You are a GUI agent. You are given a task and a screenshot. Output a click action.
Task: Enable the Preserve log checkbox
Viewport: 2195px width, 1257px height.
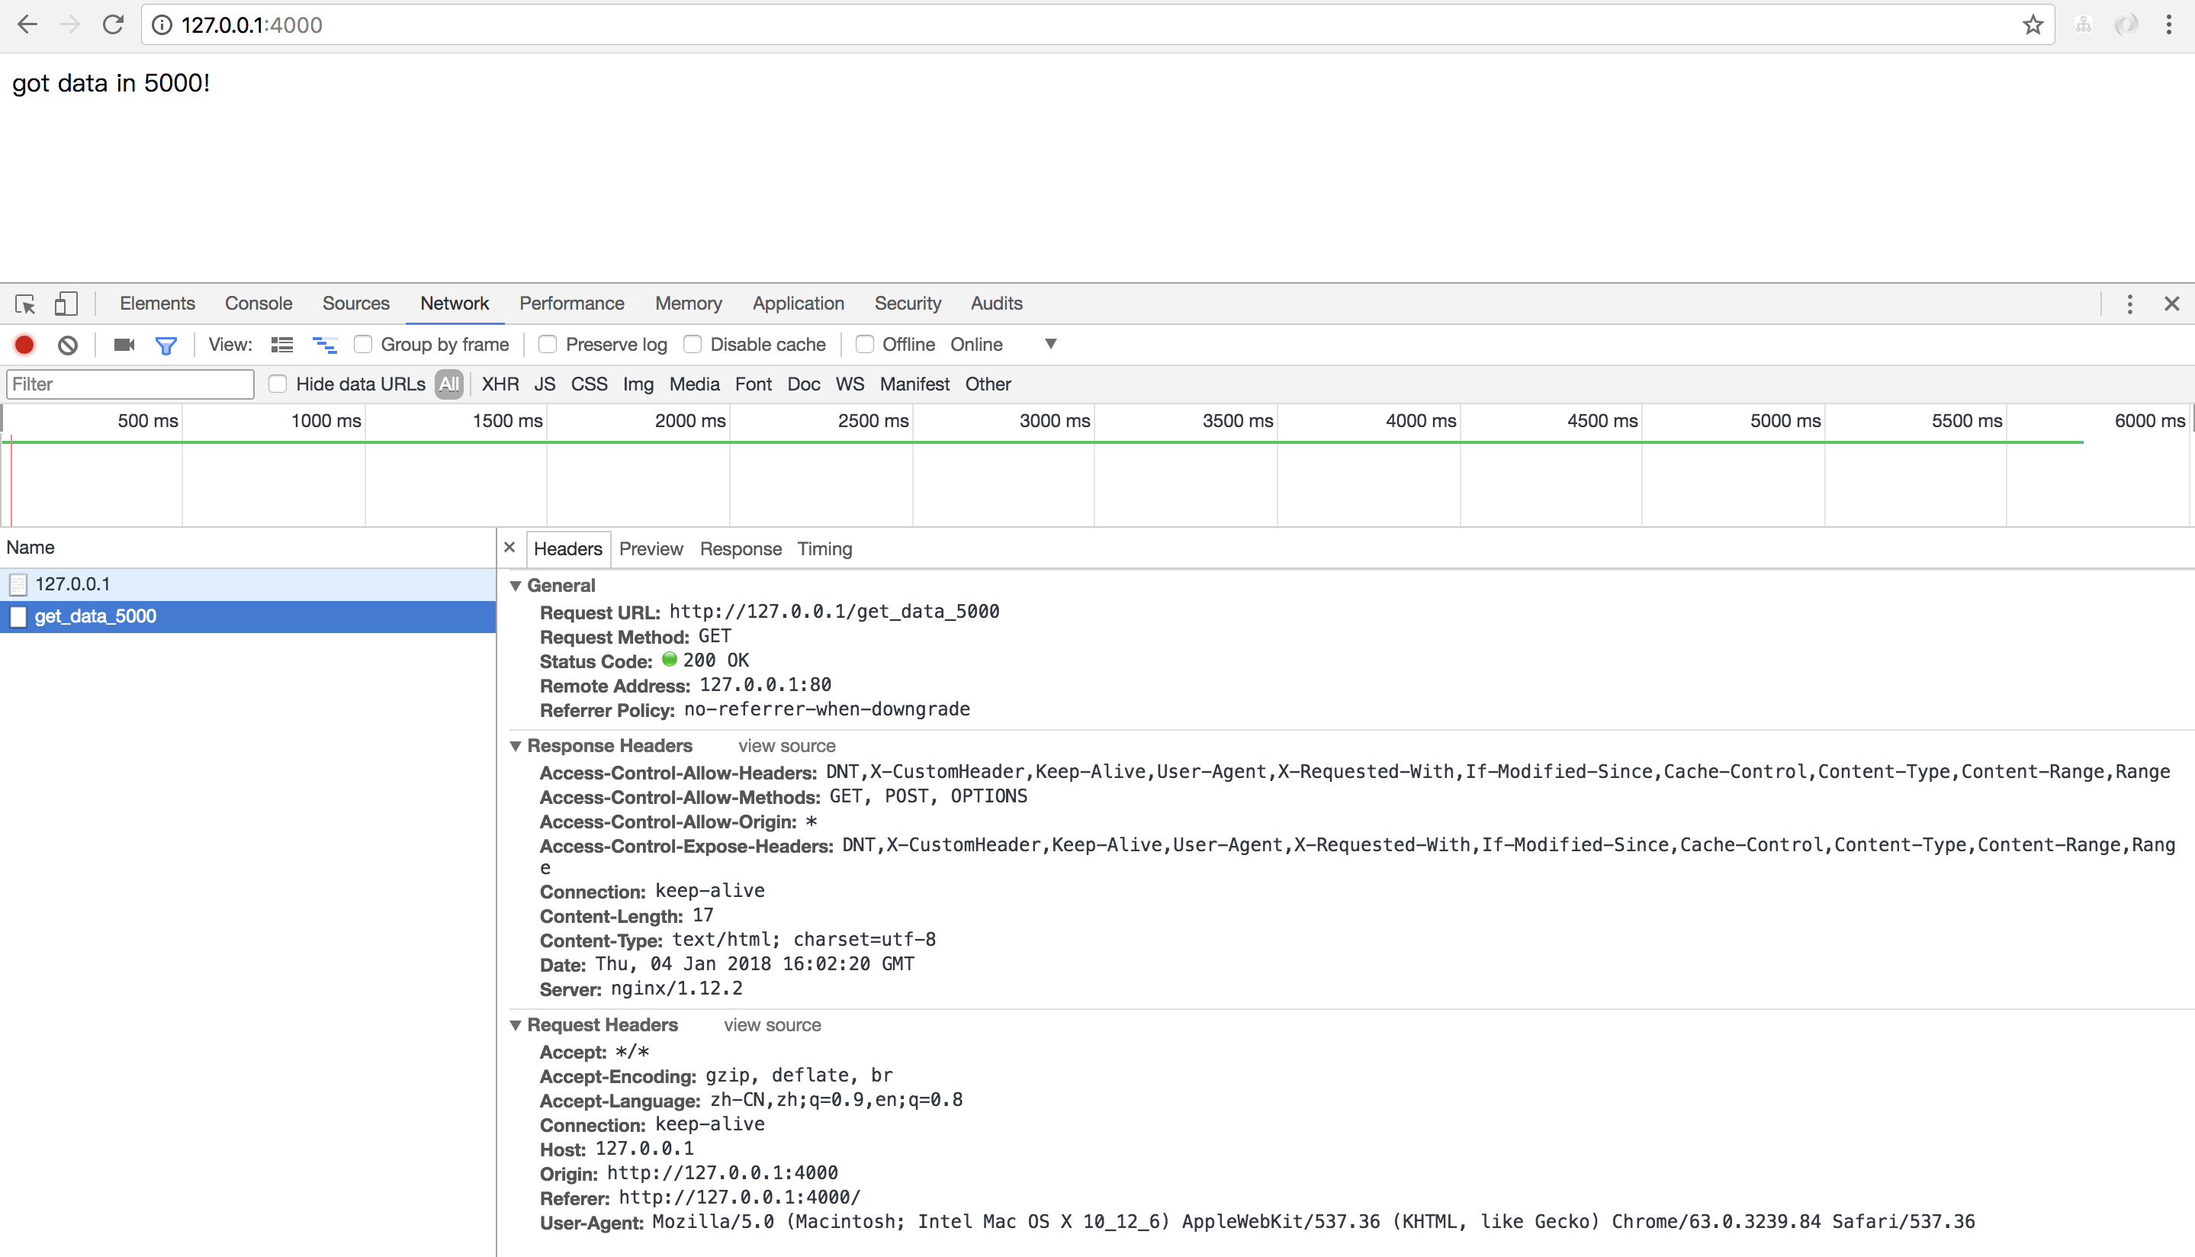(548, 345)
